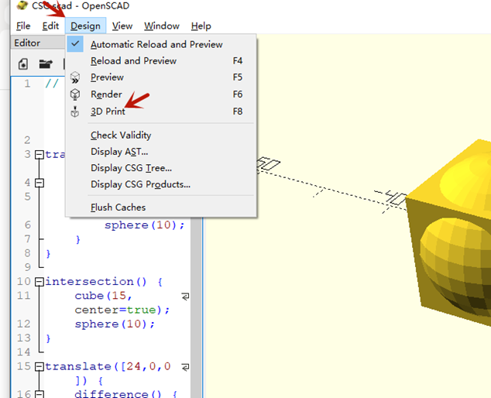The height and width of the screenshot is (398, 491).
Task: Select 3D Print F8 entry
Action: (x=161, y=112)
